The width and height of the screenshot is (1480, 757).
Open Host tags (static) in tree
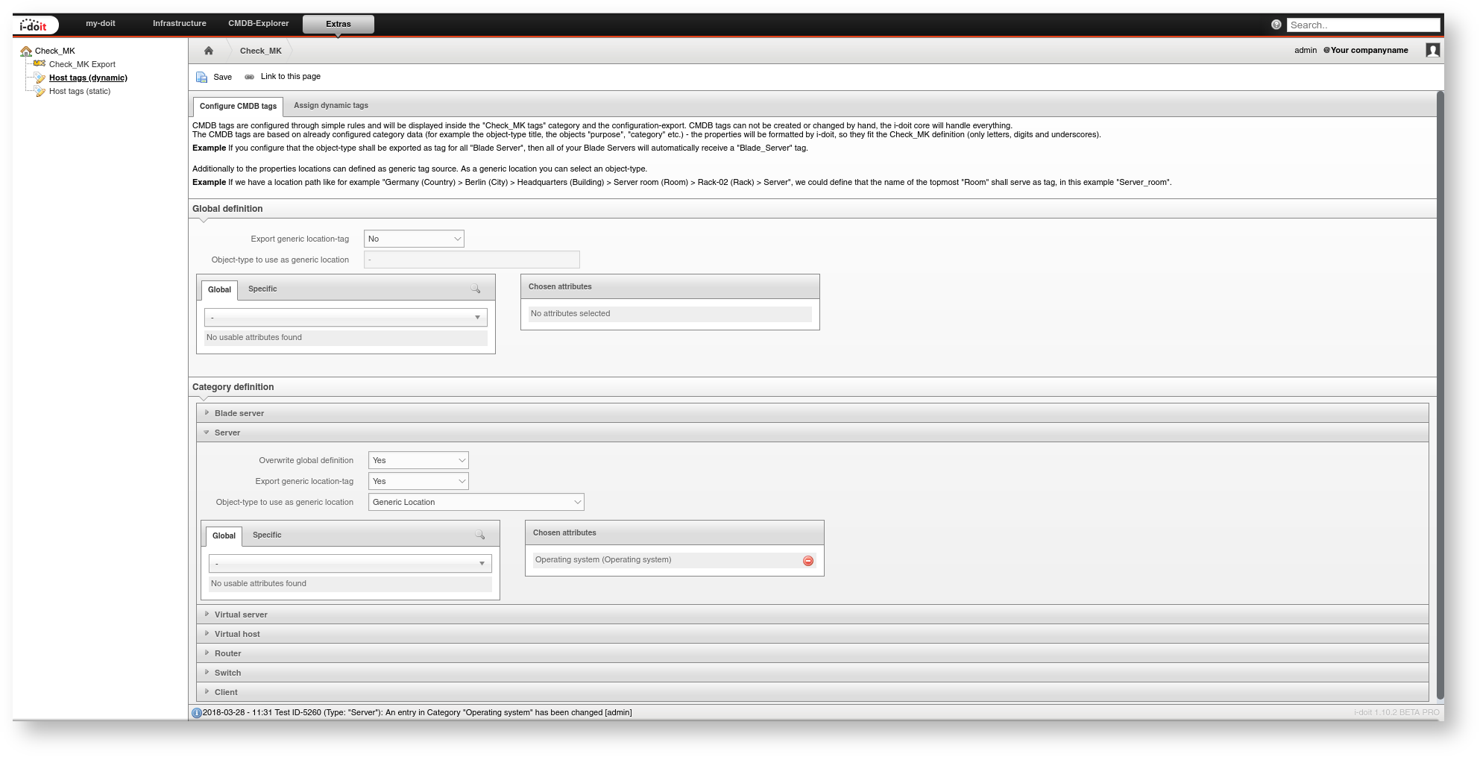coord(80,91)
